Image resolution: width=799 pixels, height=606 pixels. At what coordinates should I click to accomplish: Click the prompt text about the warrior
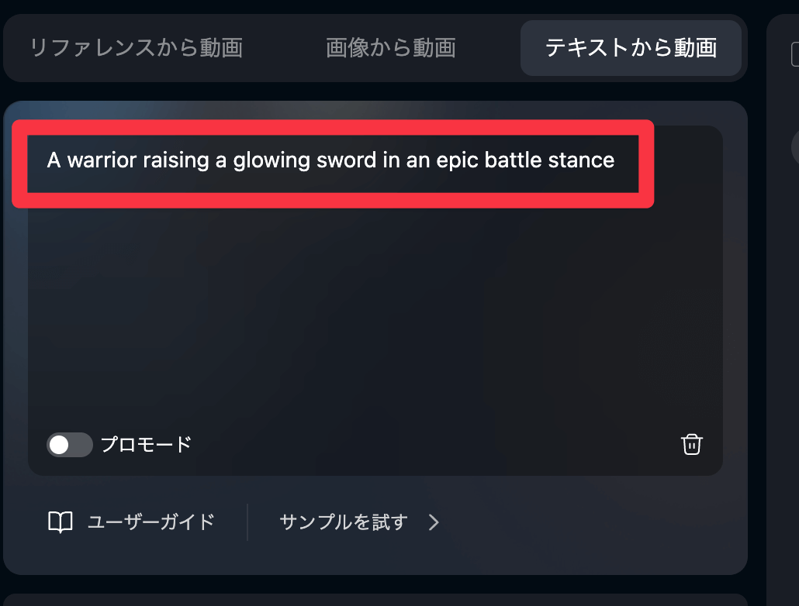(330, 160)
